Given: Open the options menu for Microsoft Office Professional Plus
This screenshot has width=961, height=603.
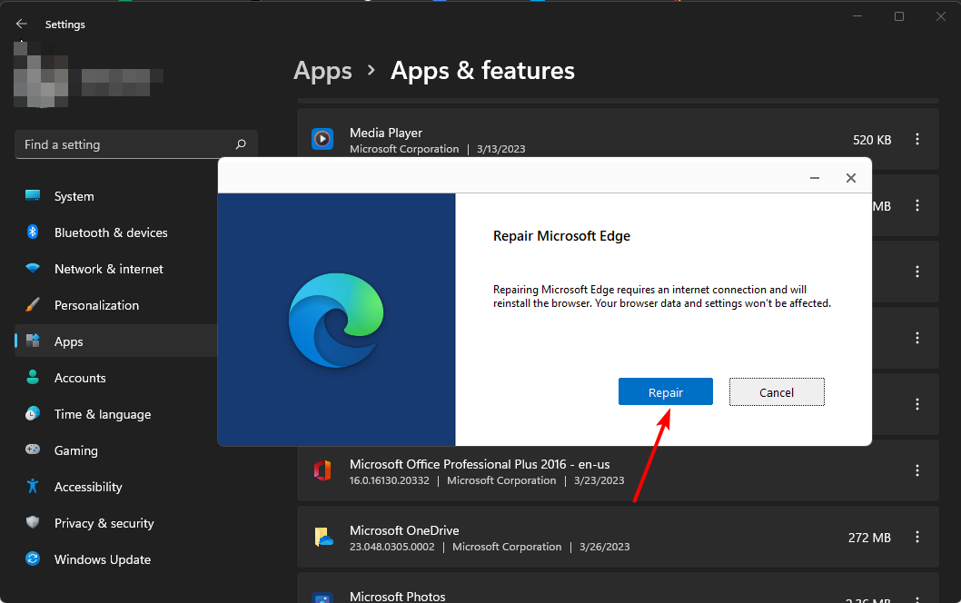Looking at the screenshot, I should pos(916,470).
